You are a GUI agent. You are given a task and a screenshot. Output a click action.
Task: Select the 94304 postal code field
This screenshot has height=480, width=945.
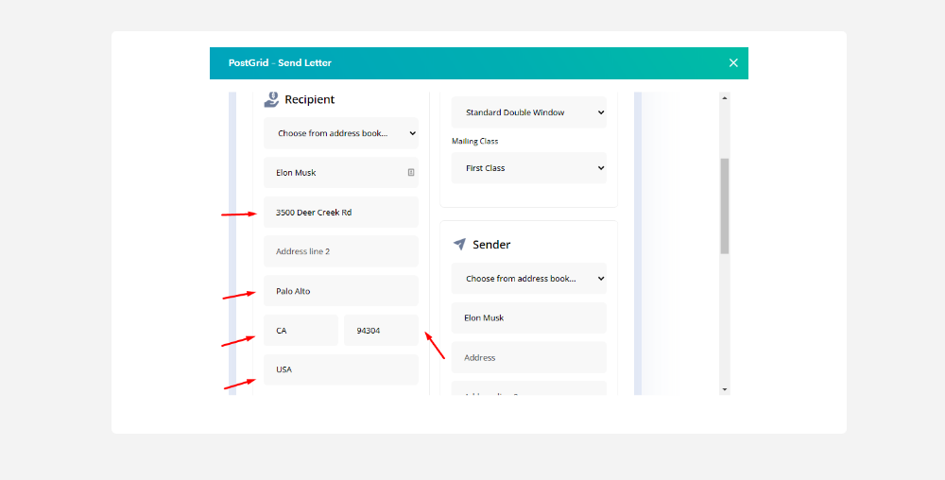[x=381, y=331]
